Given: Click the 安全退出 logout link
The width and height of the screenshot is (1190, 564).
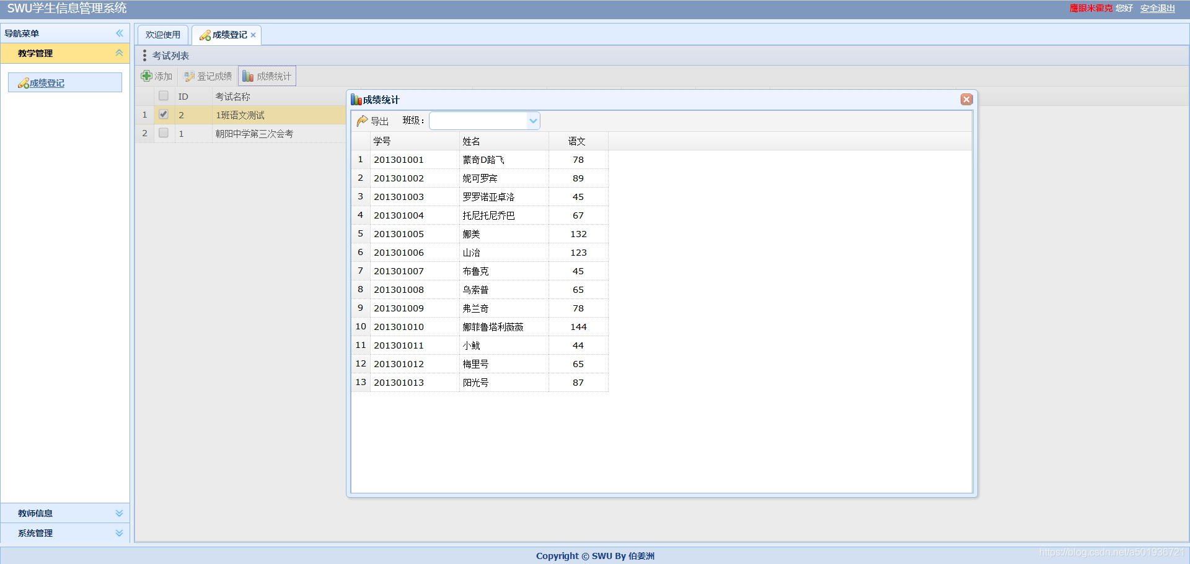Looking at the screenshot, I should (1157, 8).
